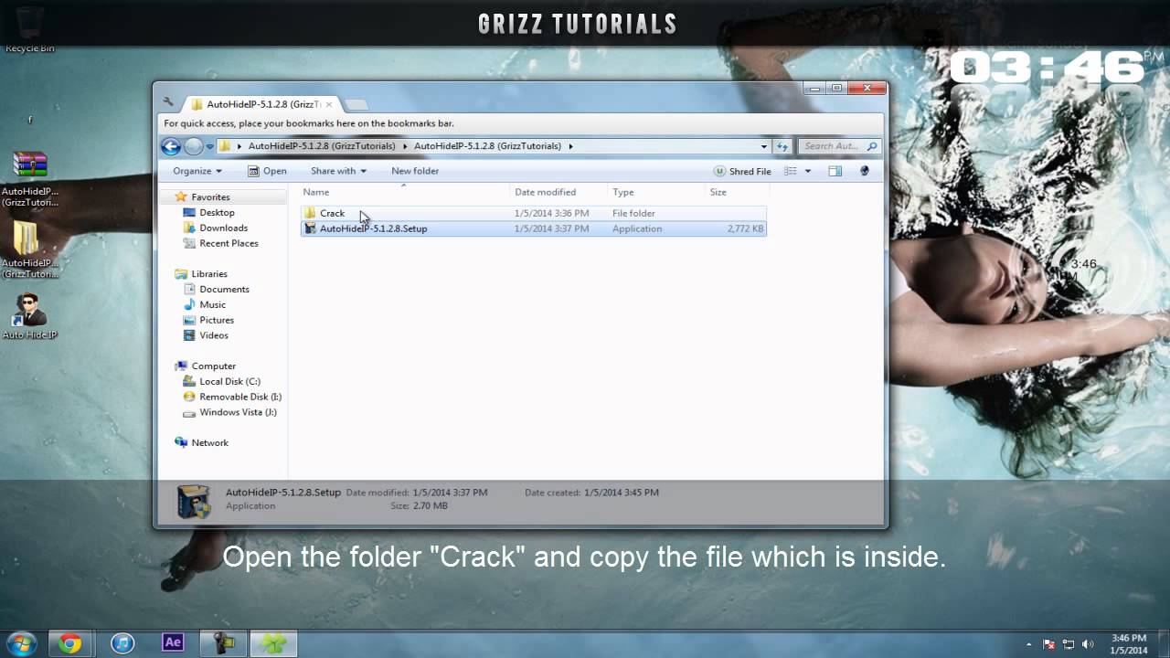
Task: Open Recent Places in Favorites
Action: [x=229, y=243]
